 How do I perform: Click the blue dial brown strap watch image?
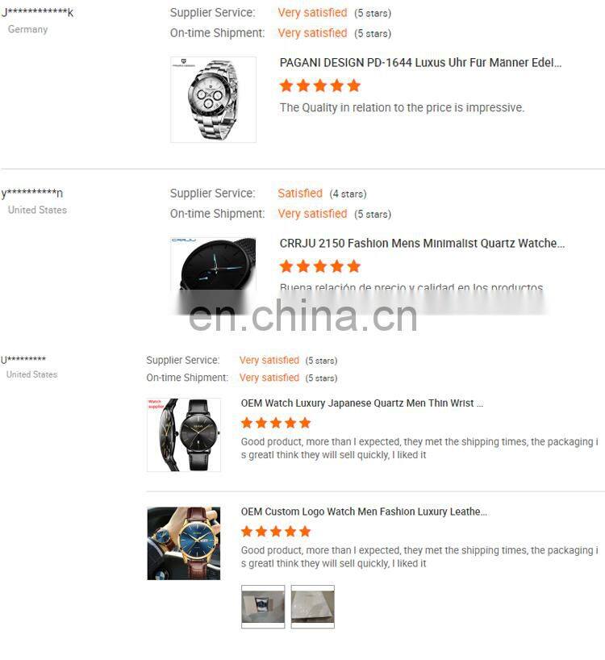[184, 543]
